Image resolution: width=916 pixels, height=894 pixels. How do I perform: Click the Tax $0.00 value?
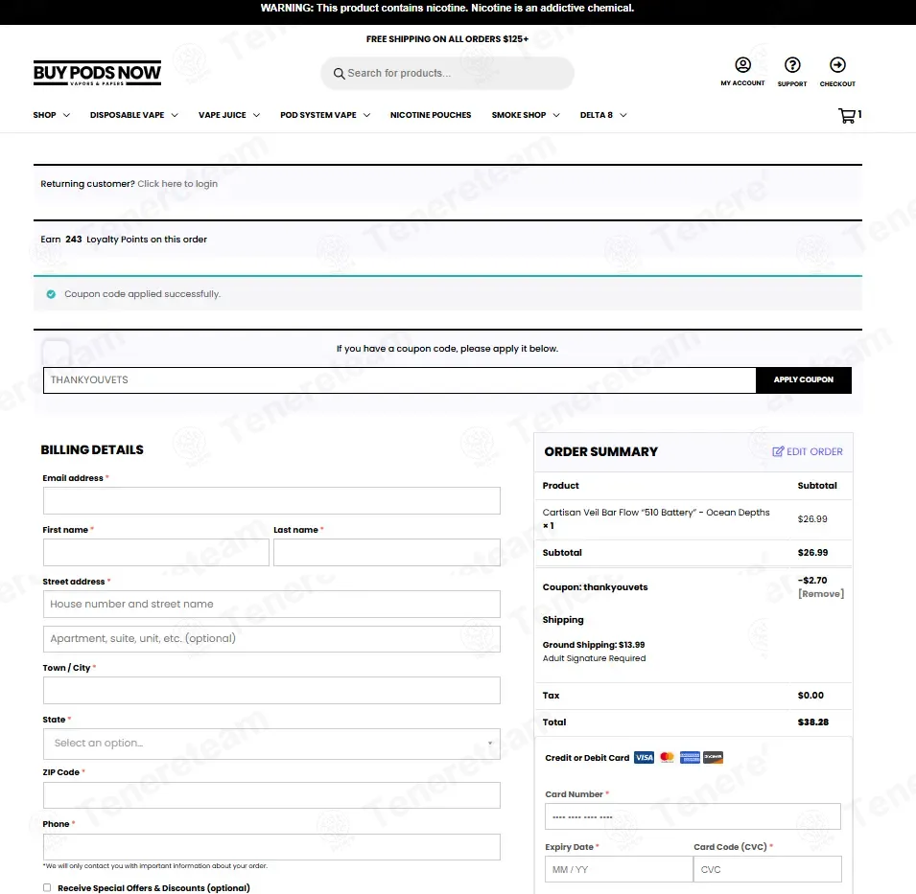(810, 696)
